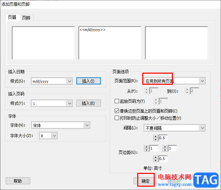Click the 到(O) page number field
Image resolution: width=221 pixels, height=190 pixels.
point(194,91)
